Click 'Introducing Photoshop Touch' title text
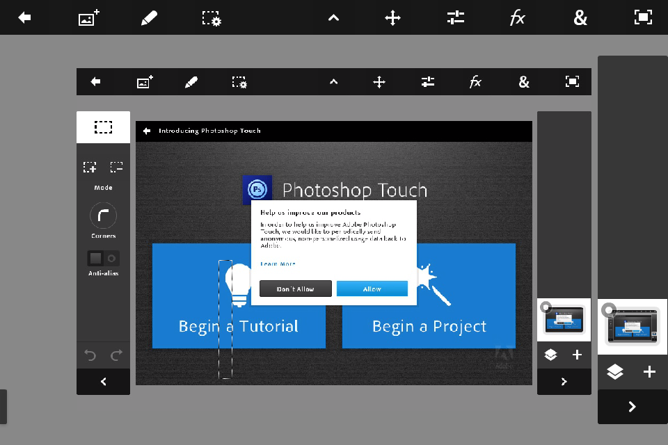 click(x=209, y=131)
